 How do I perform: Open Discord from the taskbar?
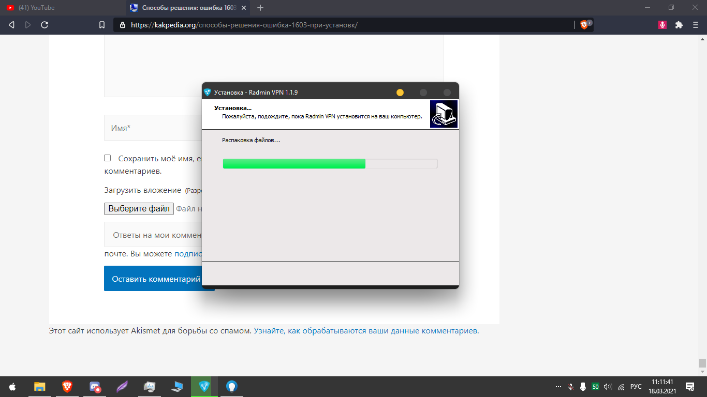point(95,386)
